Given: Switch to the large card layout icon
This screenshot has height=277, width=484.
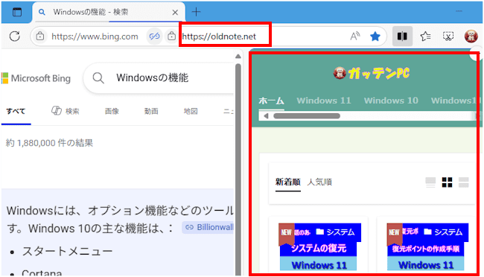Looking at the screenshot, I should [430, 182].
